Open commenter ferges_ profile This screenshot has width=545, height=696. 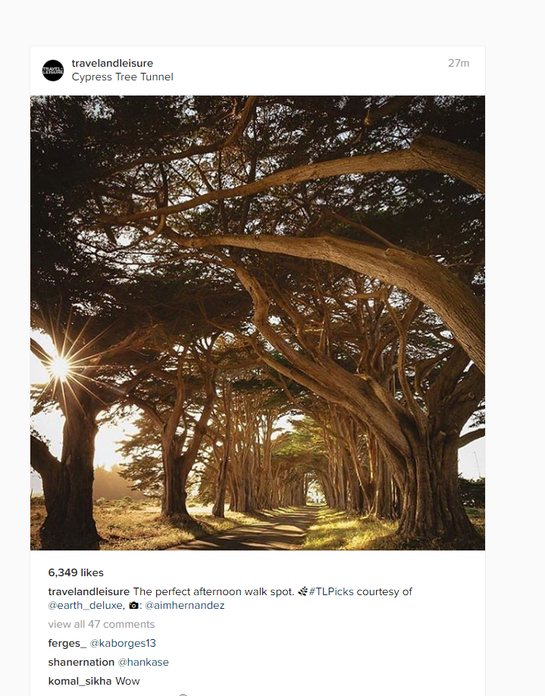pyautogui.click(x=67, y=643)
